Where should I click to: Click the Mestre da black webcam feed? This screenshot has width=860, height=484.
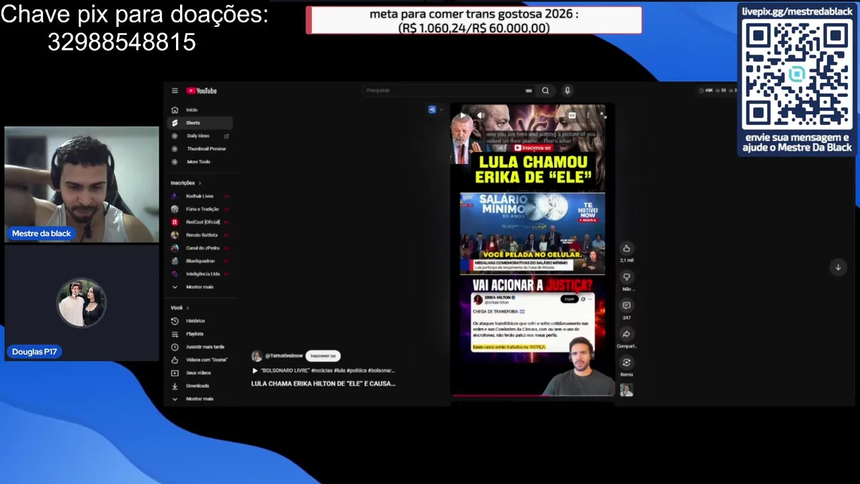82,184
